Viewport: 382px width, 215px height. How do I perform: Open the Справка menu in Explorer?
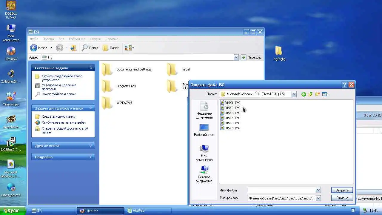pyautogui.click(x=112, y=39)
